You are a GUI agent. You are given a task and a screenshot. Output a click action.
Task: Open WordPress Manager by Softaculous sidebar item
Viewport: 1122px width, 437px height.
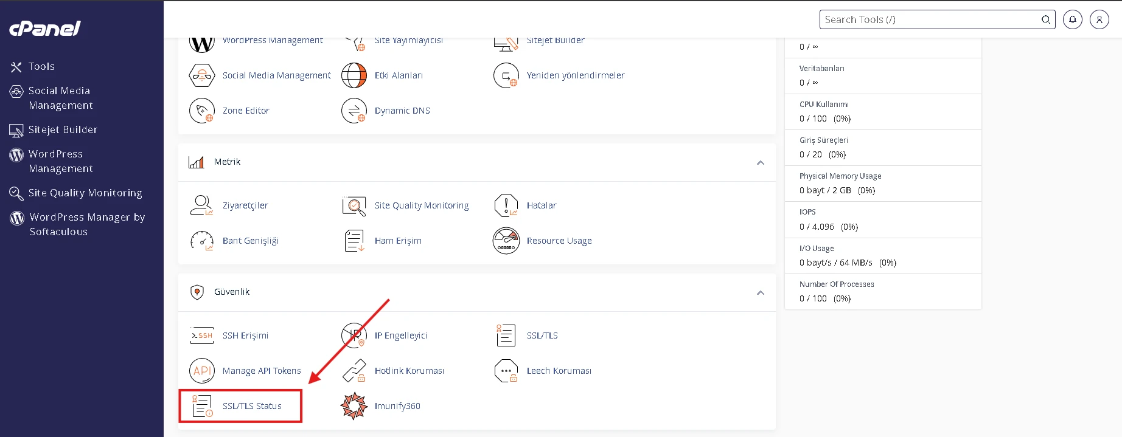click(x=87, y=224)
